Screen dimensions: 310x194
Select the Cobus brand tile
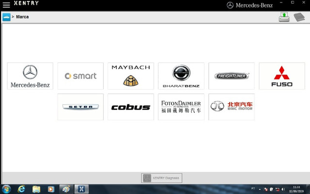[x=131, y=107]
